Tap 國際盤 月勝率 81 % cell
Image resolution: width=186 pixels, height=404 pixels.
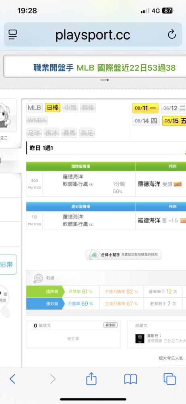point(81,292)
